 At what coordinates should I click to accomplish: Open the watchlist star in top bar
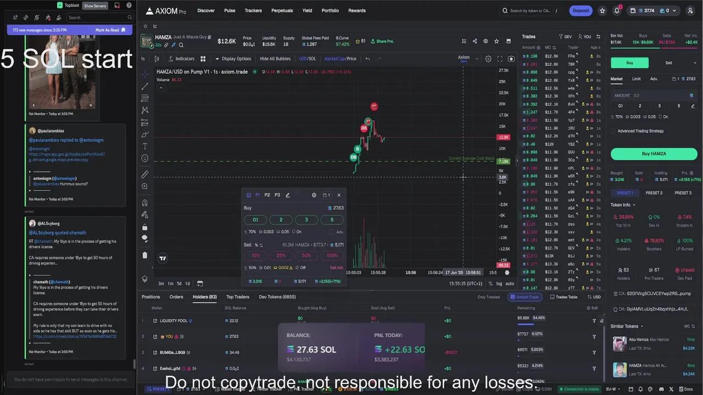pyautogui.click(x=602, y=10)
